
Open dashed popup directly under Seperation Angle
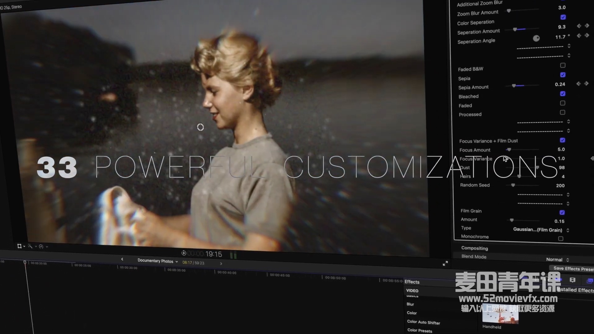[x=544, y=47]
